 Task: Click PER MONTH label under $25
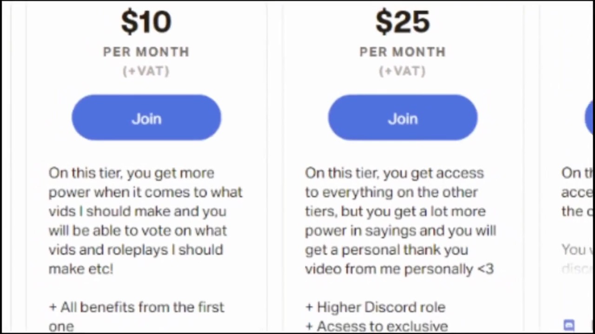point(403,51)
